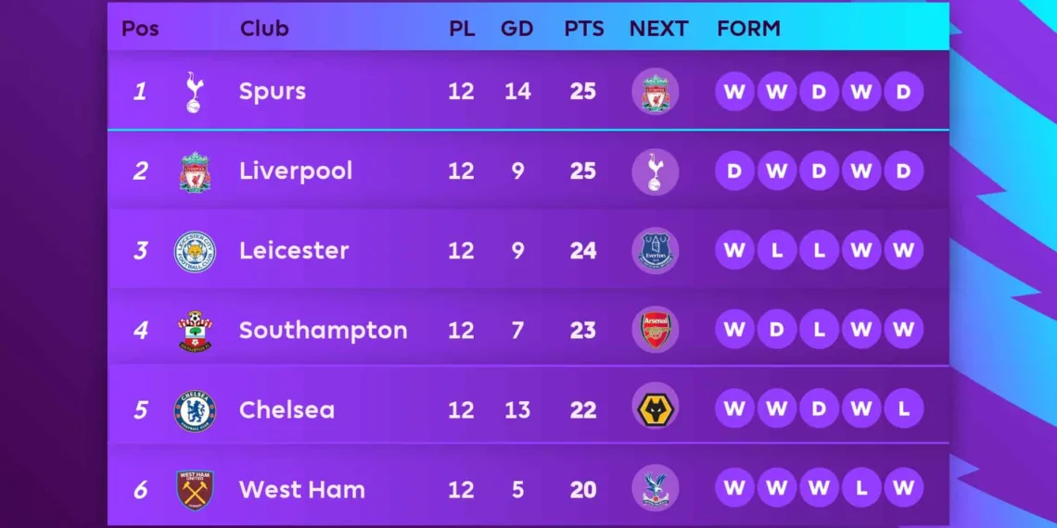Click the FORM column header

click(746, 29)
